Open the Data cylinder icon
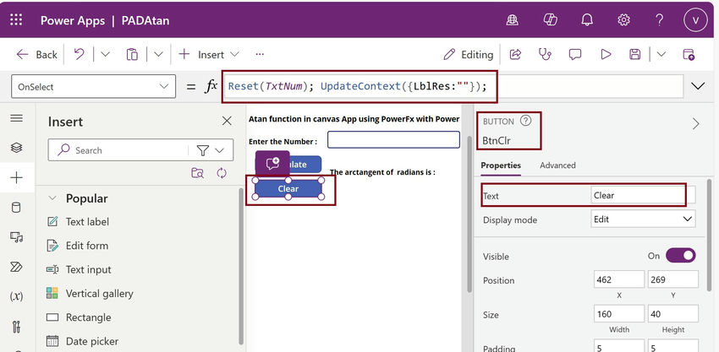Image resolution: width=719 pixels, height=352 pixels. pos(17,208)
